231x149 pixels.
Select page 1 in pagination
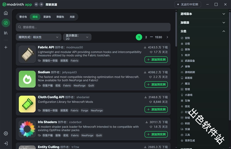point(139,37)
